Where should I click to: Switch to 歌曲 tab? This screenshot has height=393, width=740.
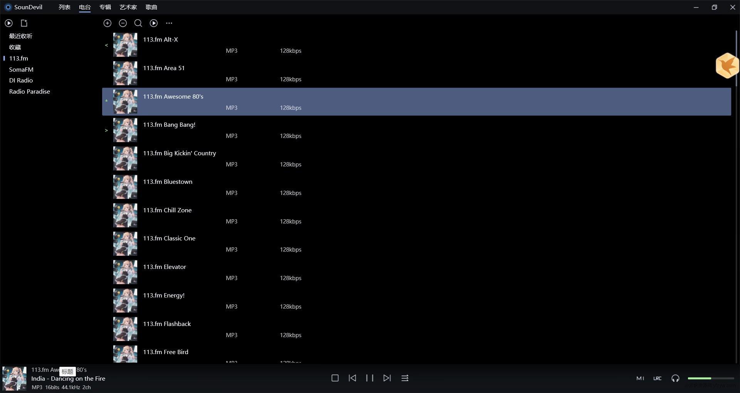pos(151,7)
